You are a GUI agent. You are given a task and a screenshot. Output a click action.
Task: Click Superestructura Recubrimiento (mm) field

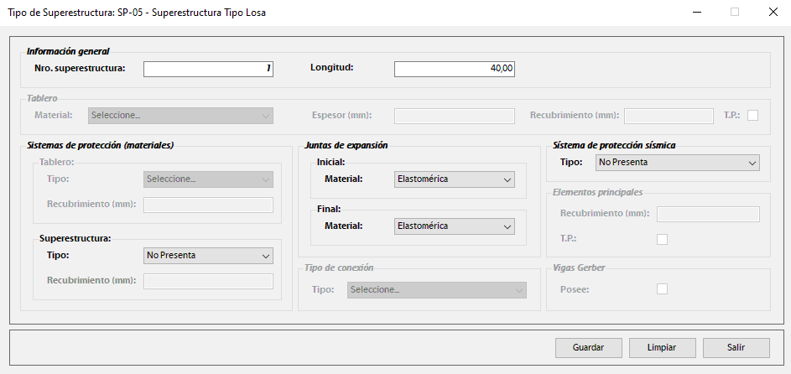(x=208, y=281)
